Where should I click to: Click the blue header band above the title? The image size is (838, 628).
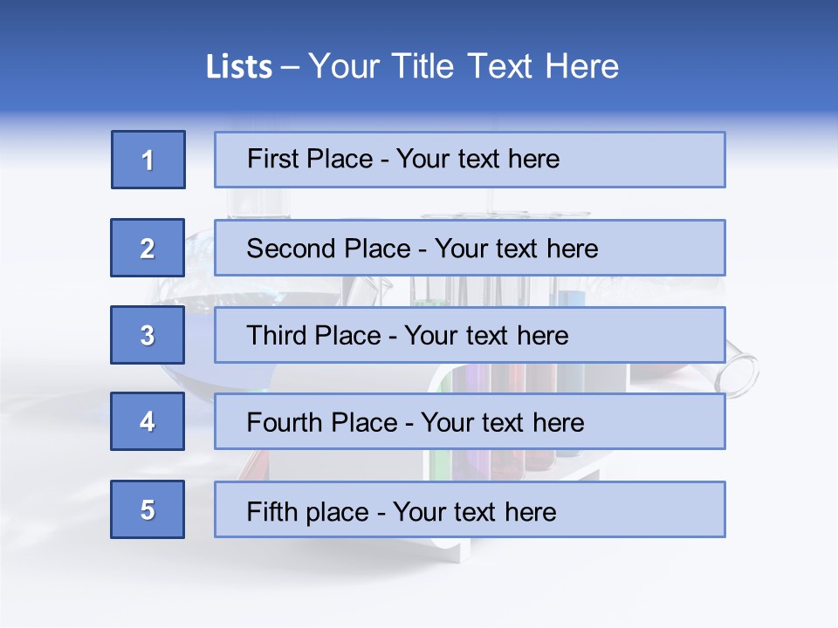coord(419,22)
